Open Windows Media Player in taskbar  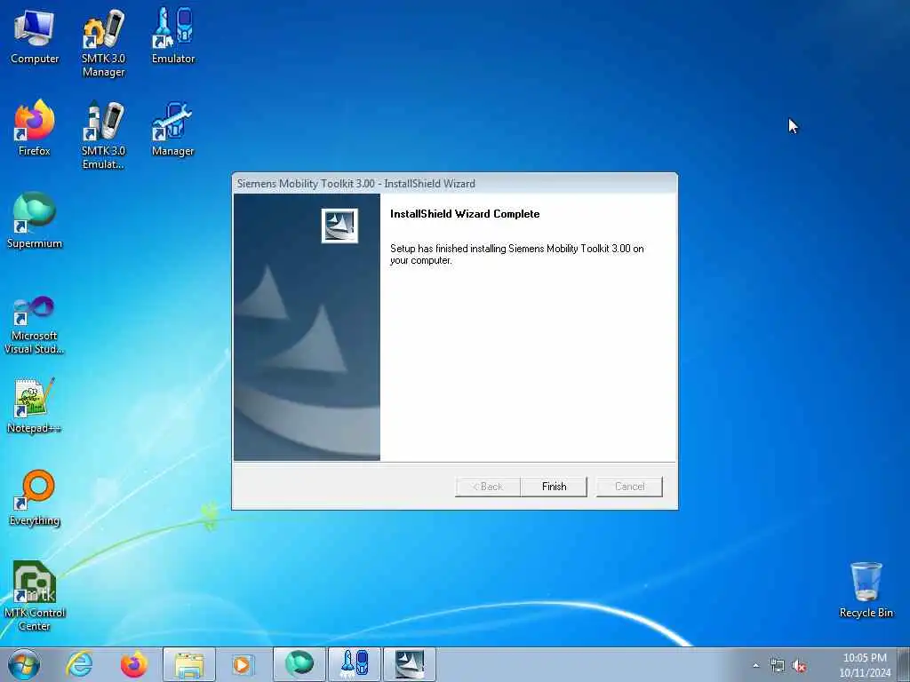click(x=243, y=664)
